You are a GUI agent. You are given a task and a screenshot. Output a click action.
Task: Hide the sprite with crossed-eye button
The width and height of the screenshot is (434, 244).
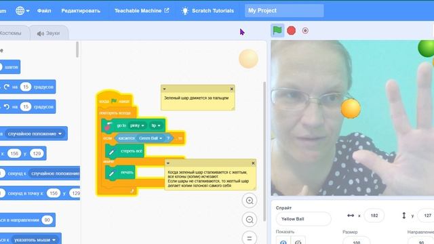pyautogui.click(x=298, y=241)
